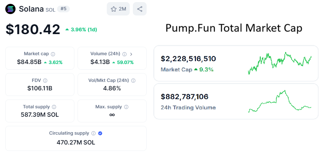Click the SOL ticker symbol
326x154 pixels.
tap(50, 10)
